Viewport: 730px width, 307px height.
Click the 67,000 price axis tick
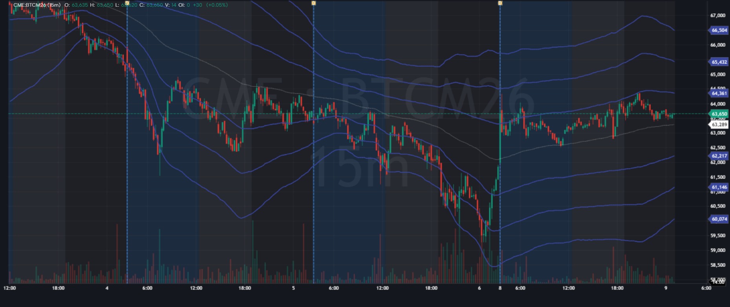[x=718, y=16]
